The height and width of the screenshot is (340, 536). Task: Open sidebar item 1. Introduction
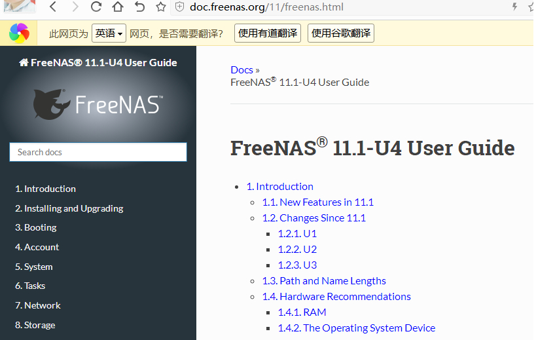click(45, 189)
